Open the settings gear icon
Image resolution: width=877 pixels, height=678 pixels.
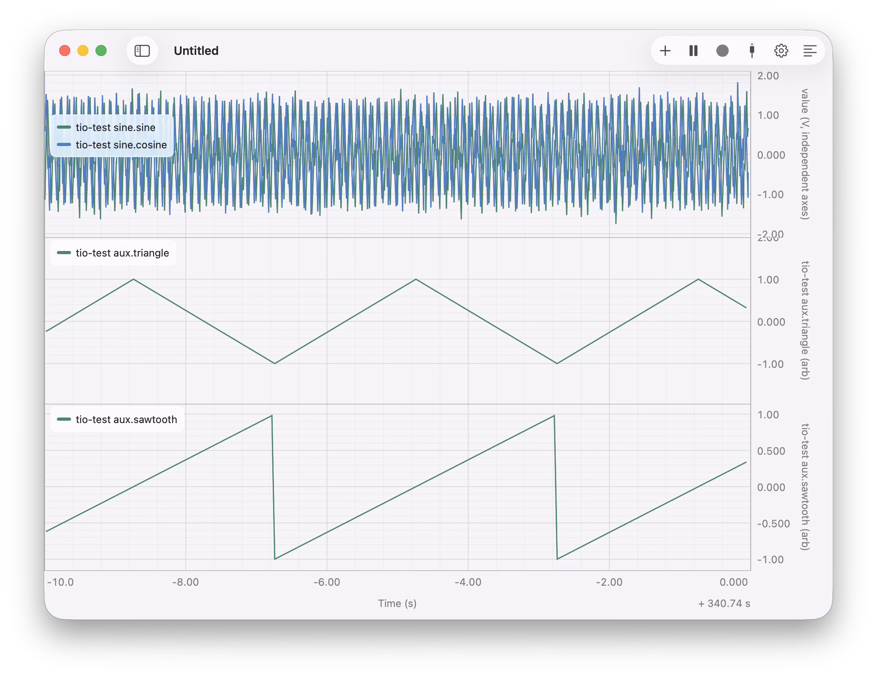pos(781,51)
